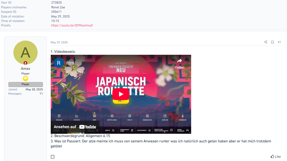Click the yellow SPIN button in video
The image size is (287, 161).
point(121,101)
